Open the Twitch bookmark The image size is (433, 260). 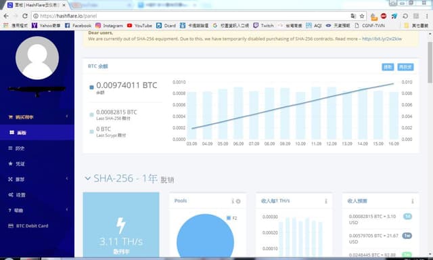(263, 26)
